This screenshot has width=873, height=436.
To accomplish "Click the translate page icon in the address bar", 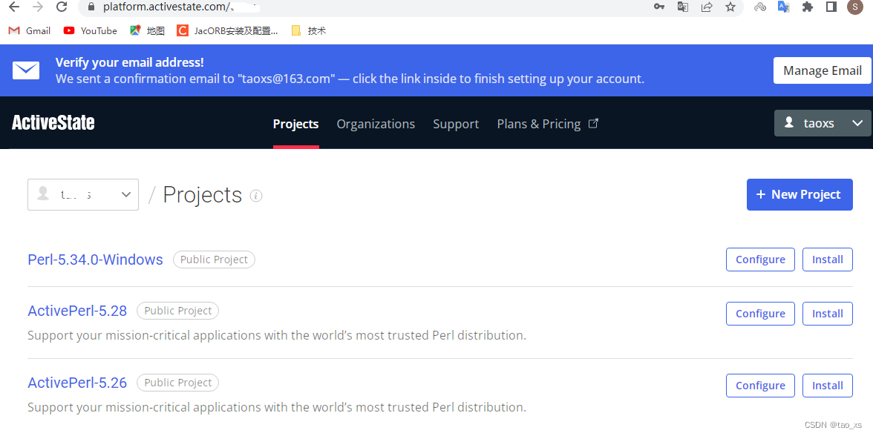I will click(683, 7).
